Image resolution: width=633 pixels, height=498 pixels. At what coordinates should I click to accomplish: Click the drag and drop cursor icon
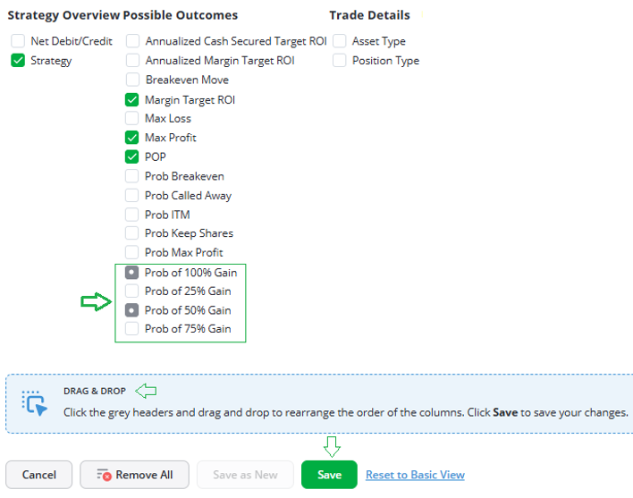[34, 402]
